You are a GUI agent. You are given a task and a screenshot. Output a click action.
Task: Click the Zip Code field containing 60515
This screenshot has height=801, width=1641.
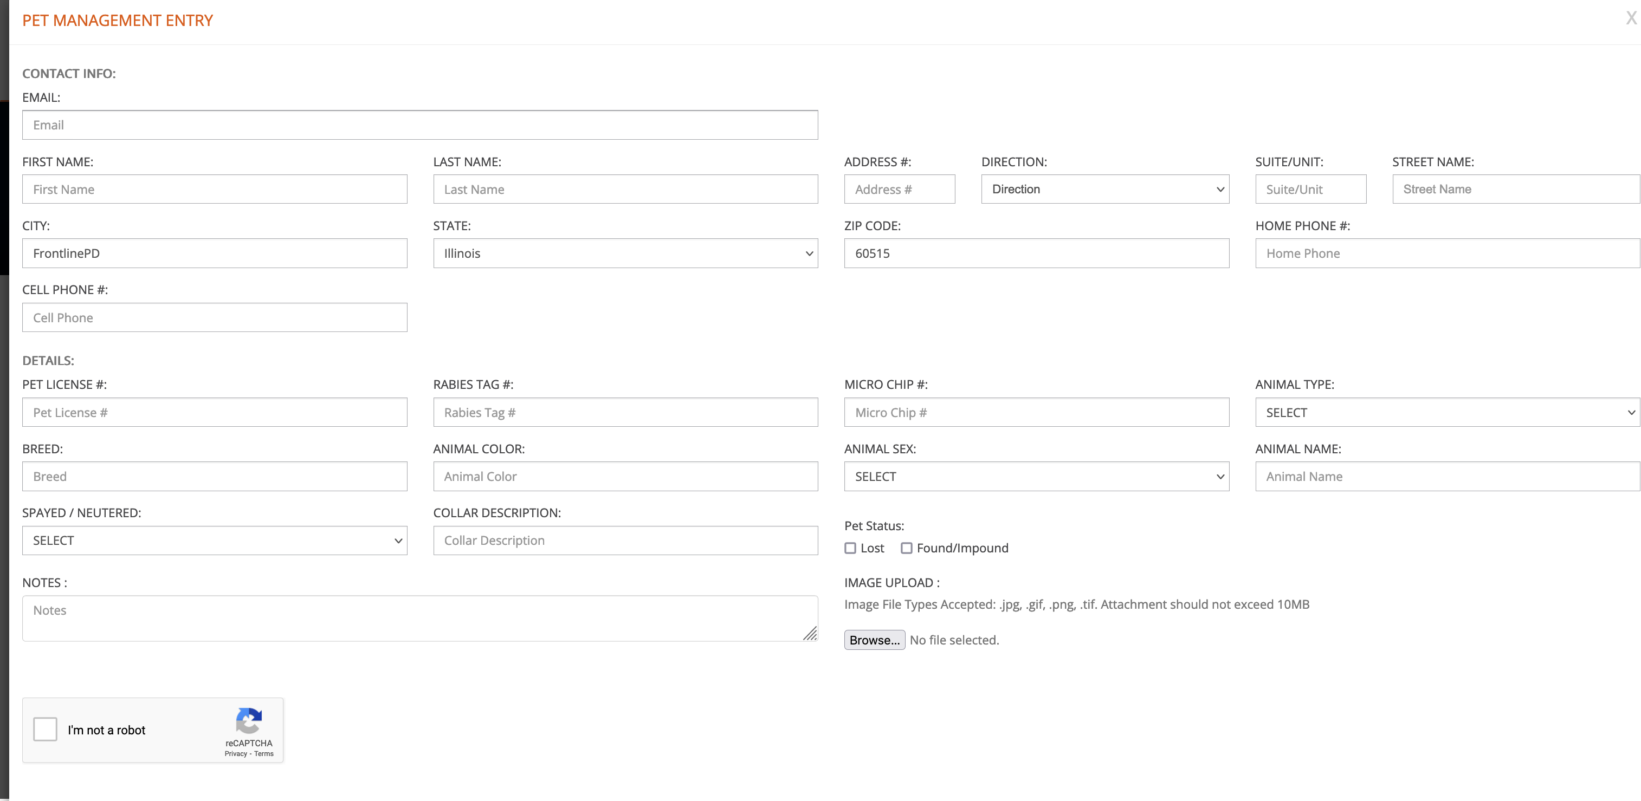pos(1036,253)
